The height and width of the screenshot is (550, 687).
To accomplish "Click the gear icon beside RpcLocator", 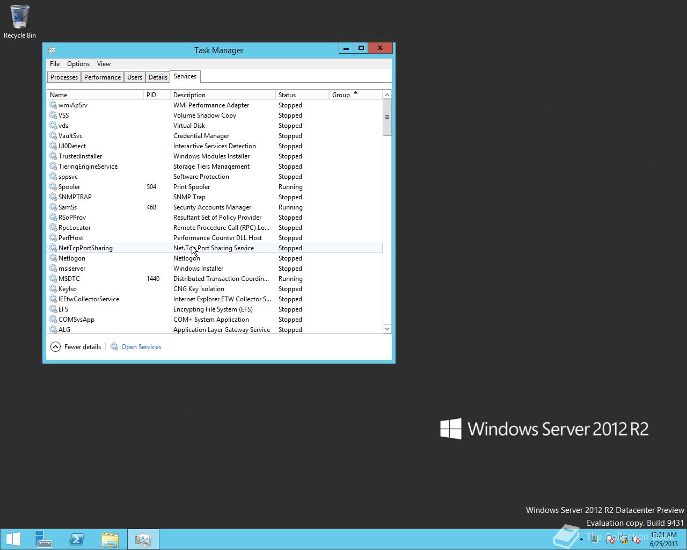I will pyautogui.click(x=53, y=228).
